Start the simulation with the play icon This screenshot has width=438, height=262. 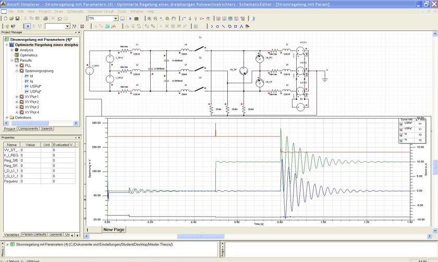130,19
